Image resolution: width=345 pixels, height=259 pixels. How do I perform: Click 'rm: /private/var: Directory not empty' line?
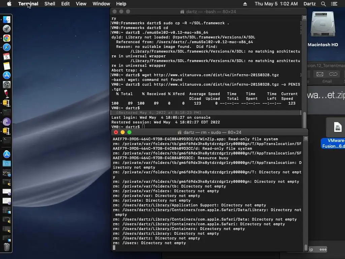tap(156, 196)
